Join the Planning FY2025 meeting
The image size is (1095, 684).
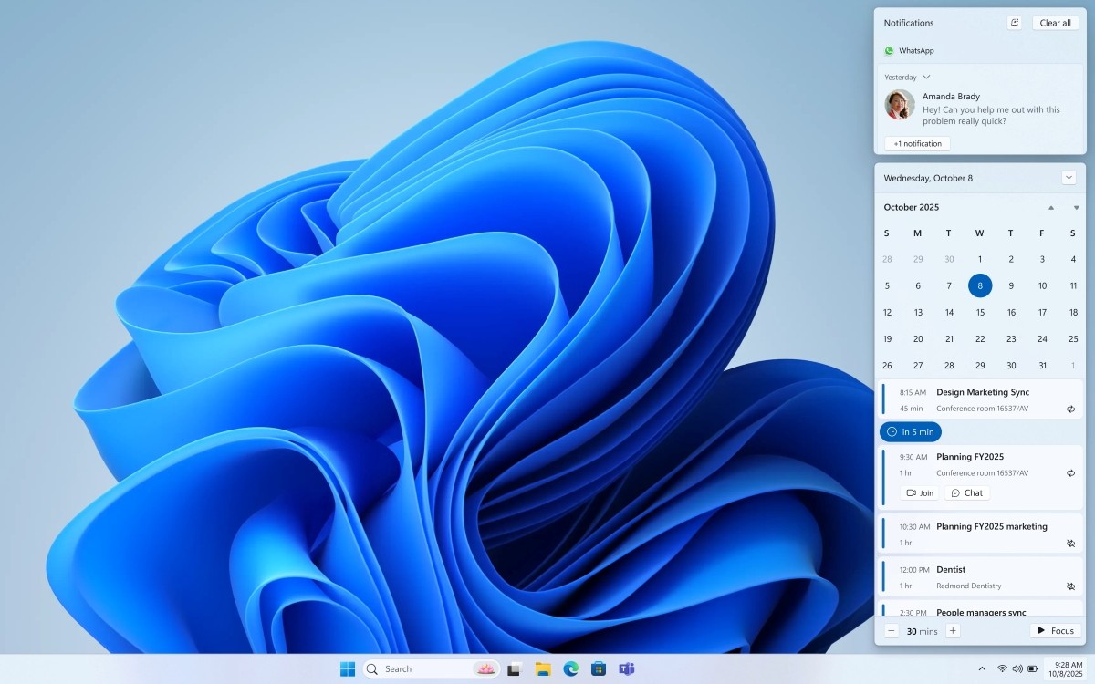(919, 492)
